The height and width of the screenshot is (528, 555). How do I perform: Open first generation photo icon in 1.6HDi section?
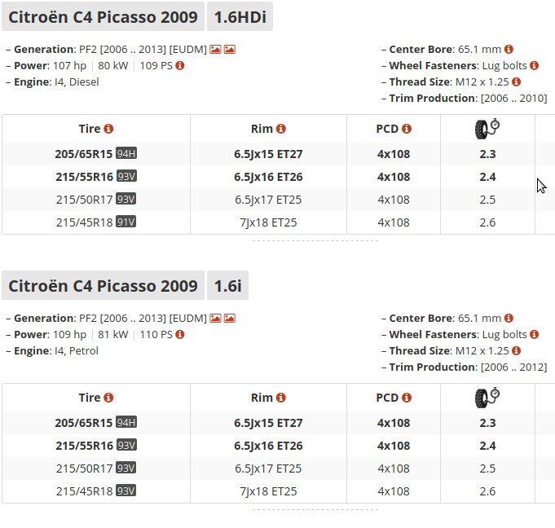(x=215, y=49)
